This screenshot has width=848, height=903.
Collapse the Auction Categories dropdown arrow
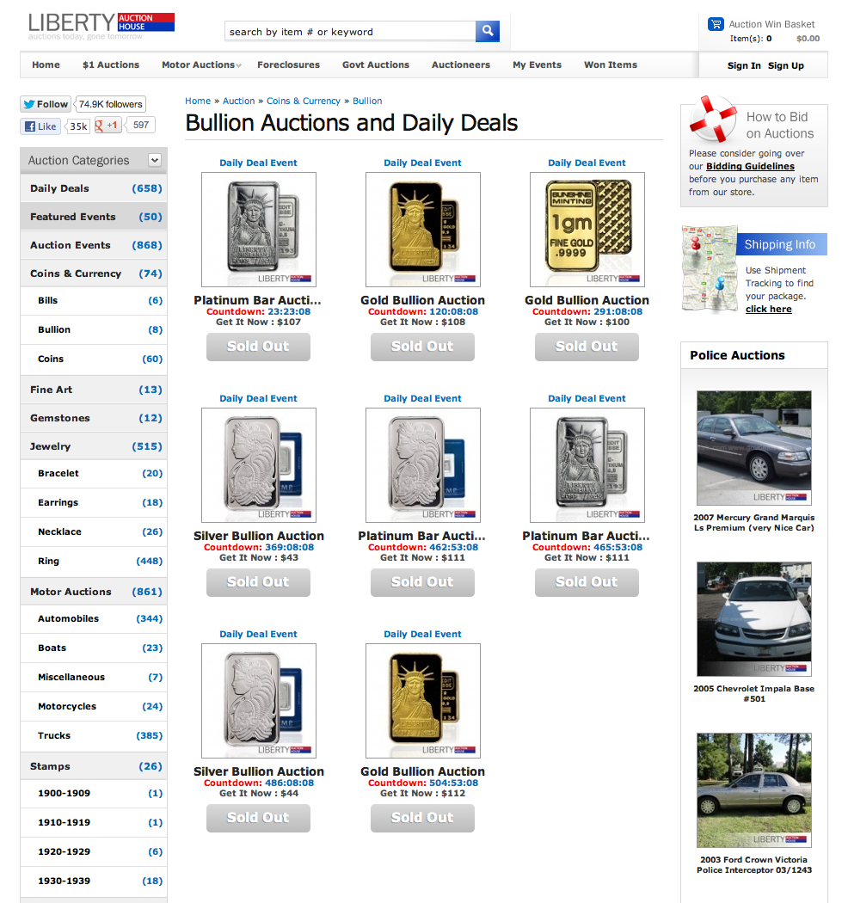(155, 160)
